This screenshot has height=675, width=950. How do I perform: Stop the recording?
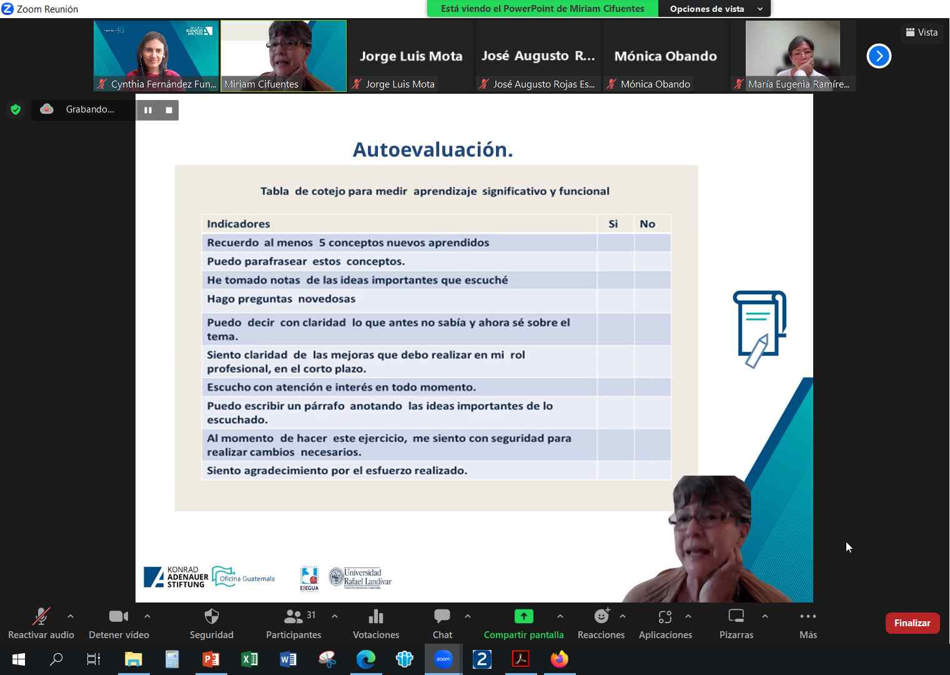pyautogui.click(x=169, y=110)
